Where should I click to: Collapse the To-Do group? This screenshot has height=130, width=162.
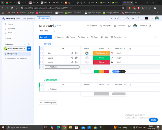pyautogui.click(x=41, y=44)
